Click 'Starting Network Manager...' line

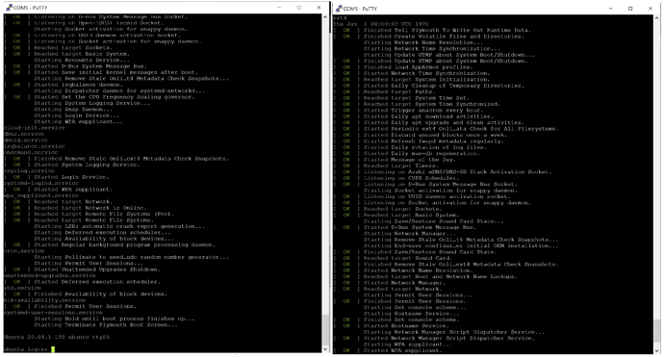click(x=410, y=233)
